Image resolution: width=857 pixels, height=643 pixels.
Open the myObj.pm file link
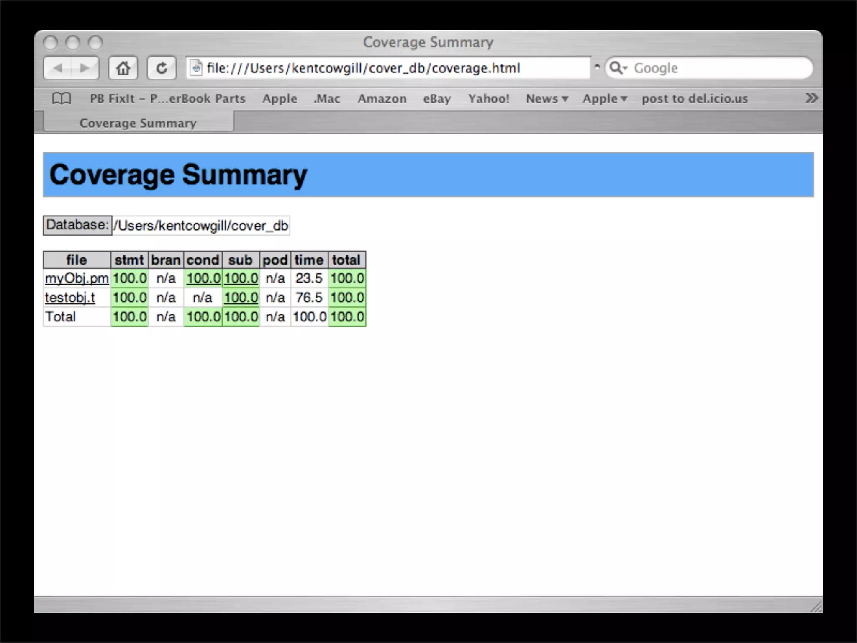[x=77, y=278]
